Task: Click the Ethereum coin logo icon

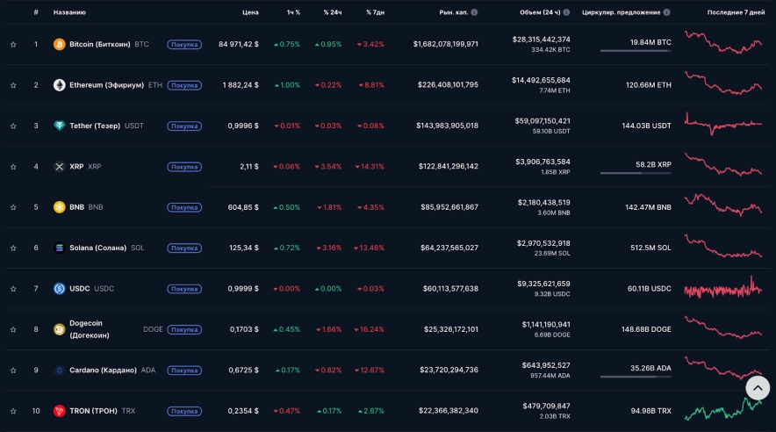Action: coord(60,85)
